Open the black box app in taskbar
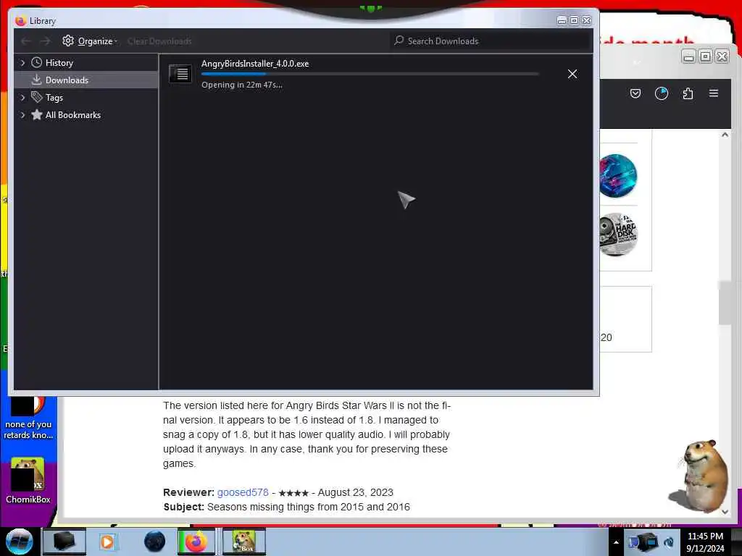 64,542
